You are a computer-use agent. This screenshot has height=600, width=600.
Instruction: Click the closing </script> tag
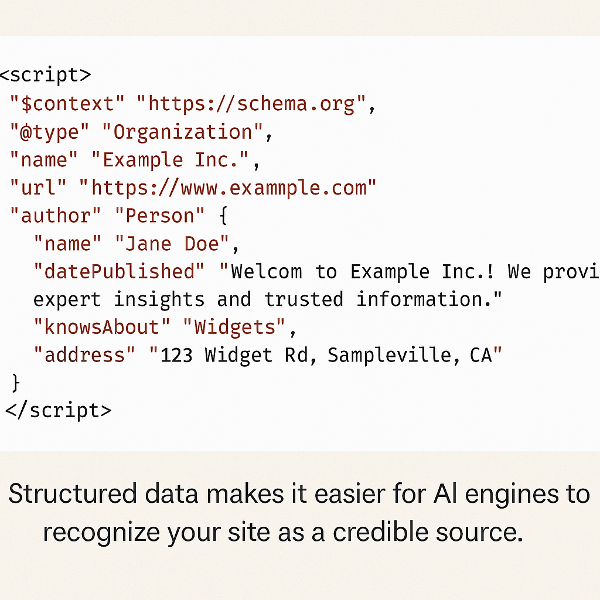tap(57, 410)
